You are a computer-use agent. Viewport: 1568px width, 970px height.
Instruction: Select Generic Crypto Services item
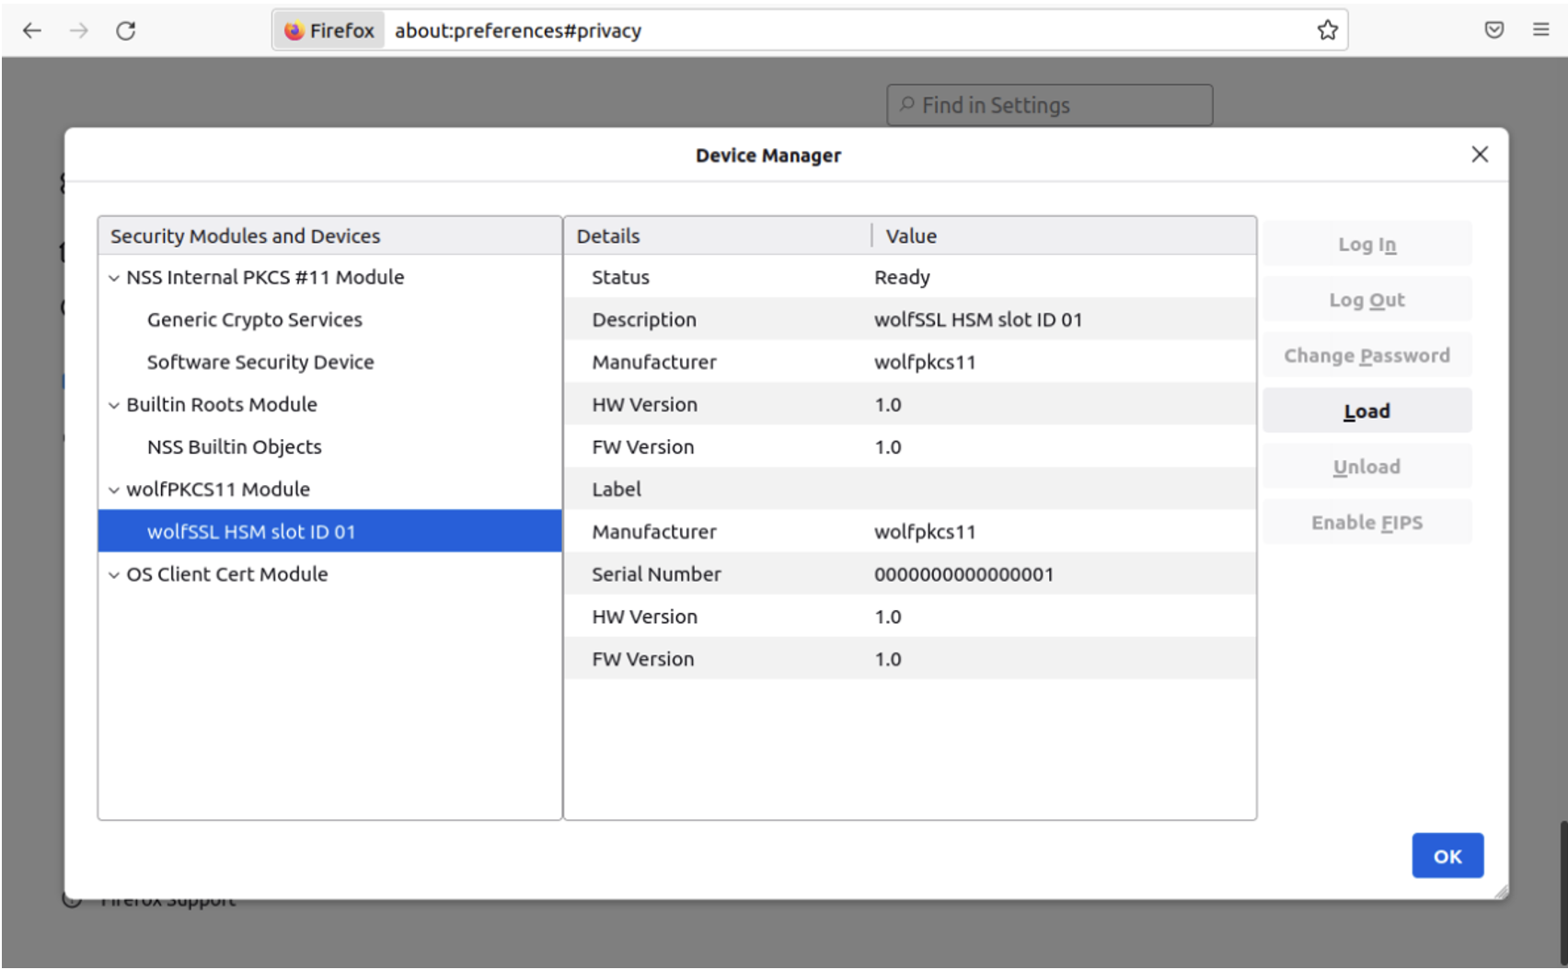[255, 319]
